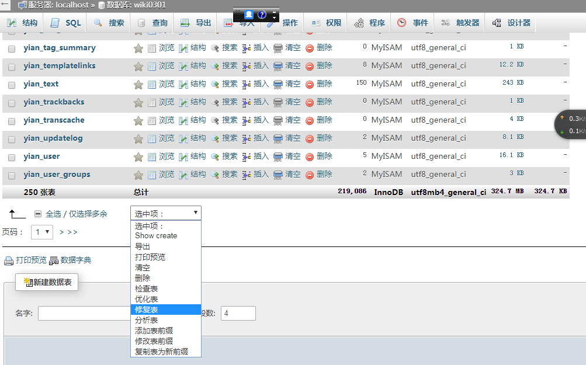Collapse the 选中项 action dropdown
The height and width of the screenshot is (365, 586).
[x=166, y=213]
